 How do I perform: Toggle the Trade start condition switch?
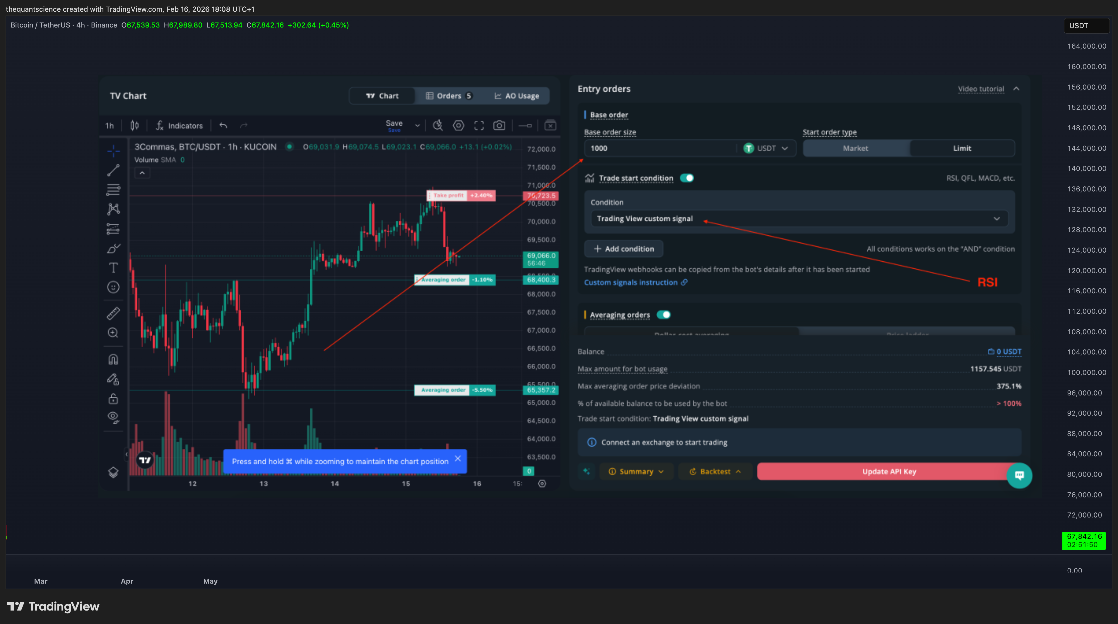point(687,178)
